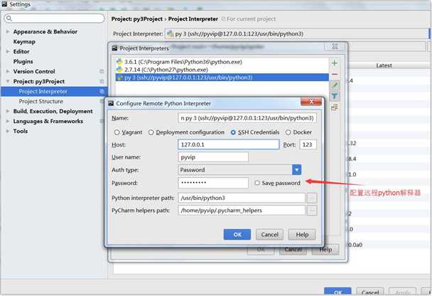This screenshot has width=432, height=296.
Task: Click the Settings window title icon
Action: click(x=4, y=4)
